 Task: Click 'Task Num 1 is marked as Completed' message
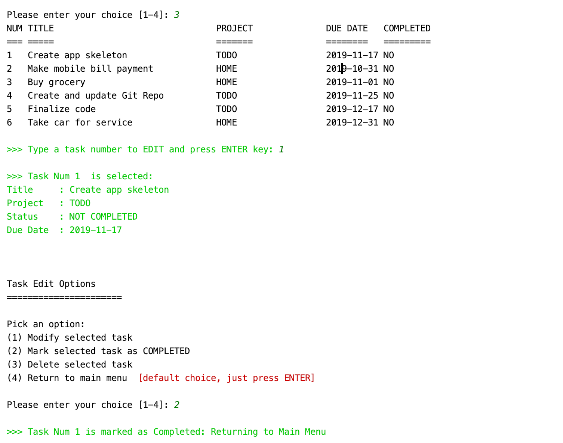tap(166, 432)
